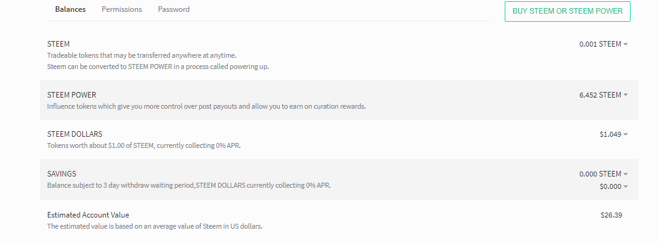Click the caret arrow beside 0.001 STEEM

point(626,44)
